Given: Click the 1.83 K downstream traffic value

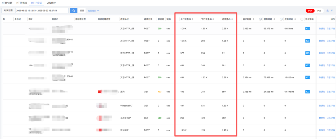Looking at the screenshot, I should pos(204,77).
